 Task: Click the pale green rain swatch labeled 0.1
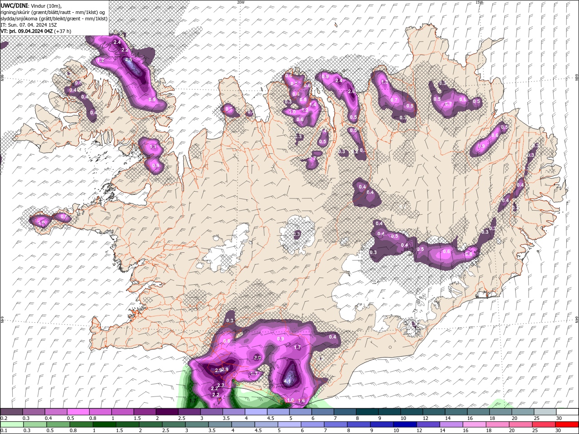click(11, 425)
